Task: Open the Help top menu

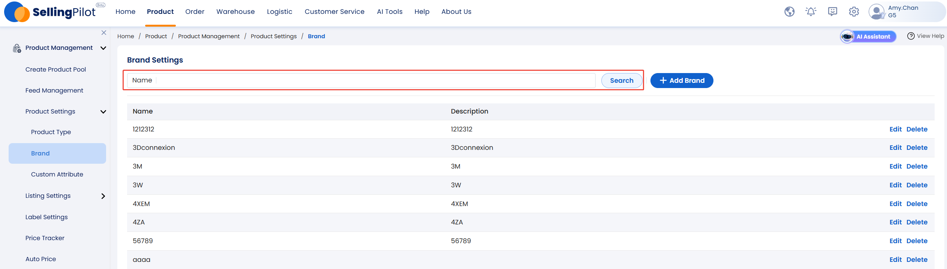Action: pos(422,12)
